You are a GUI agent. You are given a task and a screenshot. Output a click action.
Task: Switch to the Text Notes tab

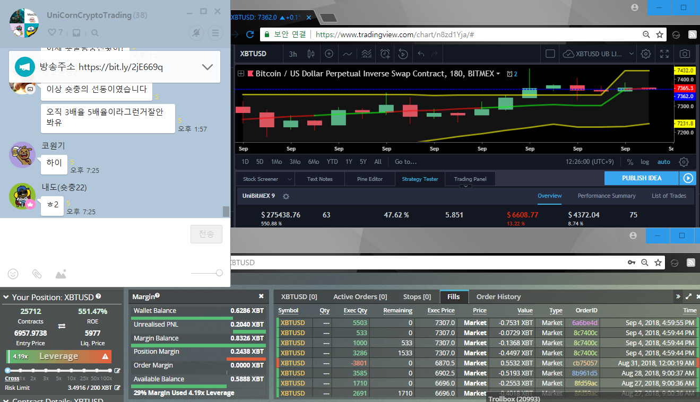320,179
